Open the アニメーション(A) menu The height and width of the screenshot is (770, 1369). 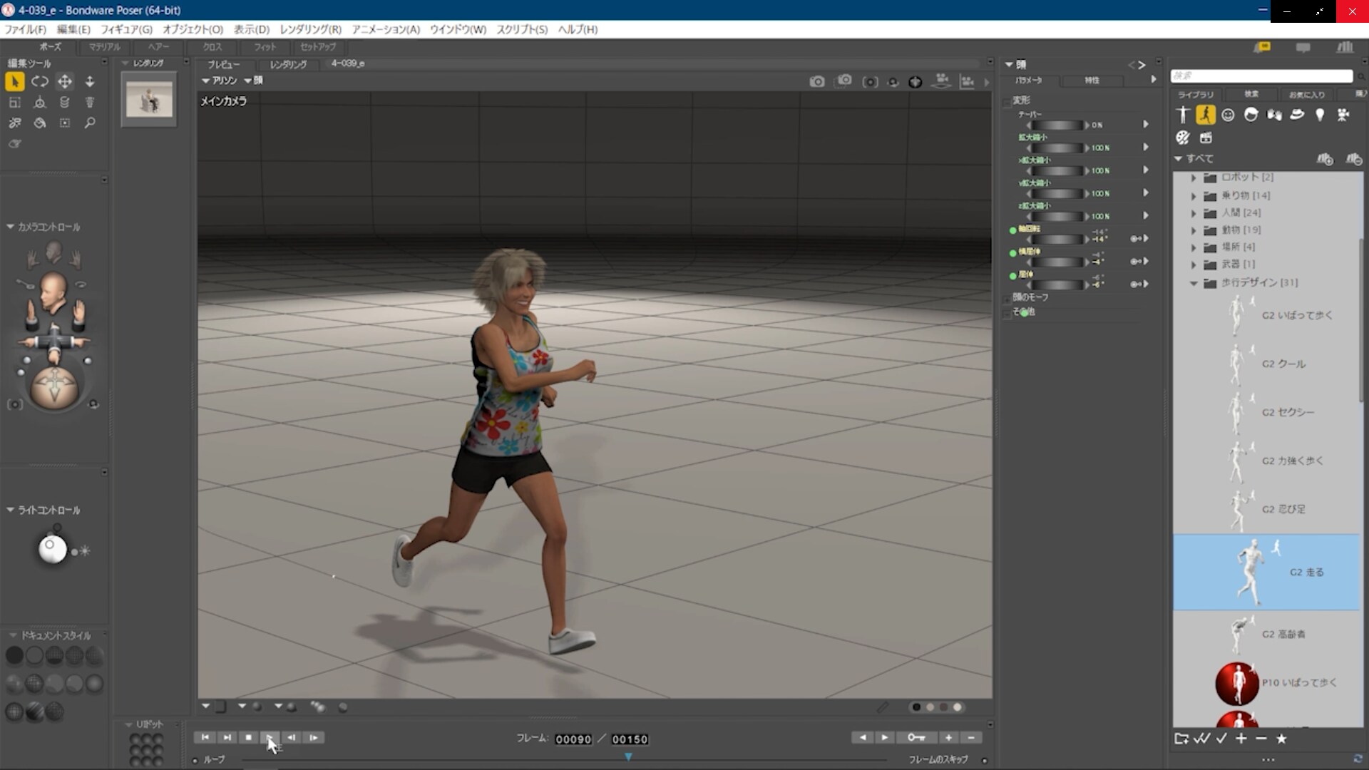click(386, 29)
